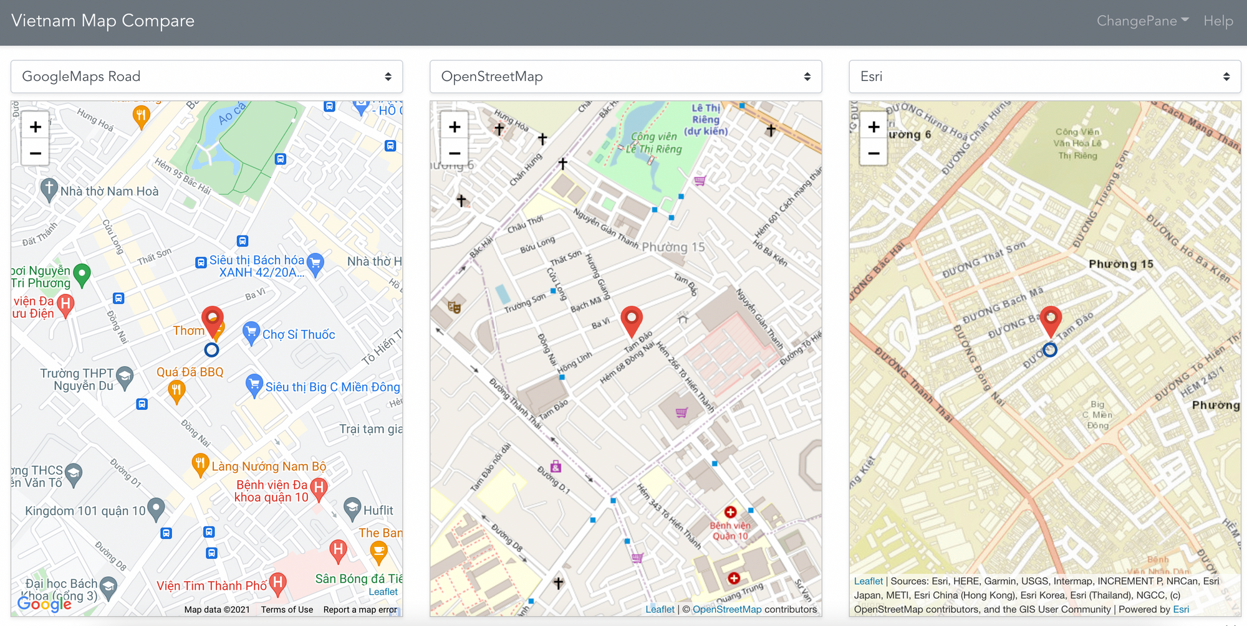Click the Report a map error link
1247x626 pixels.
(360, 610)
